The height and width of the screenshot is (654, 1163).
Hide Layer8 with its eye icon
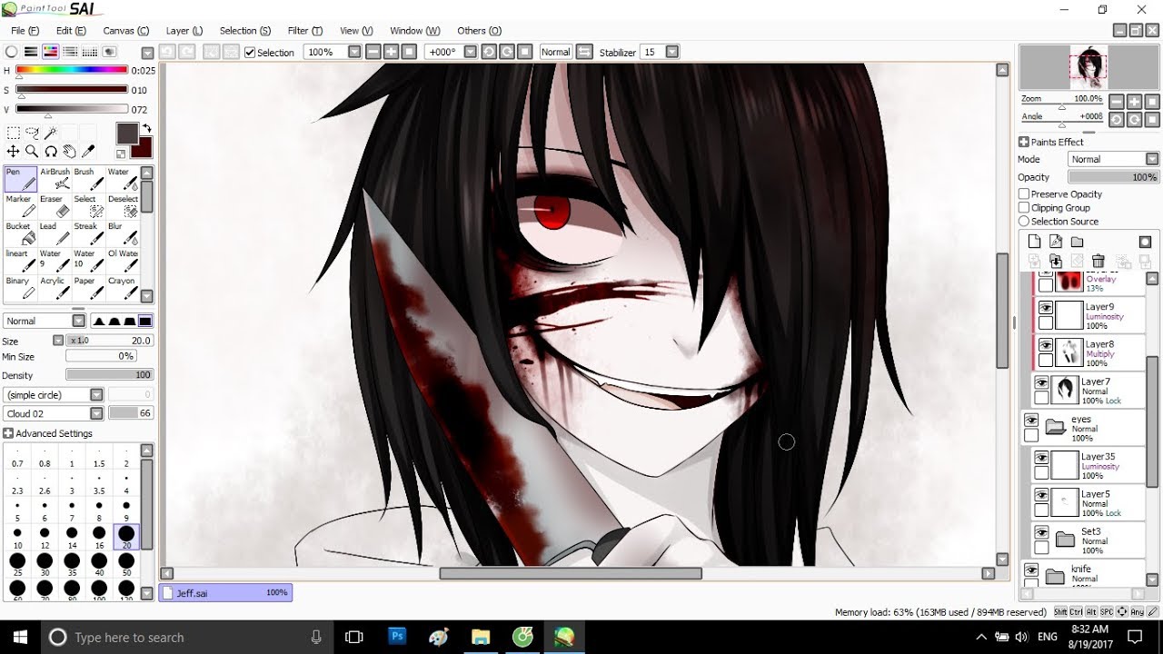(1046, 345)
